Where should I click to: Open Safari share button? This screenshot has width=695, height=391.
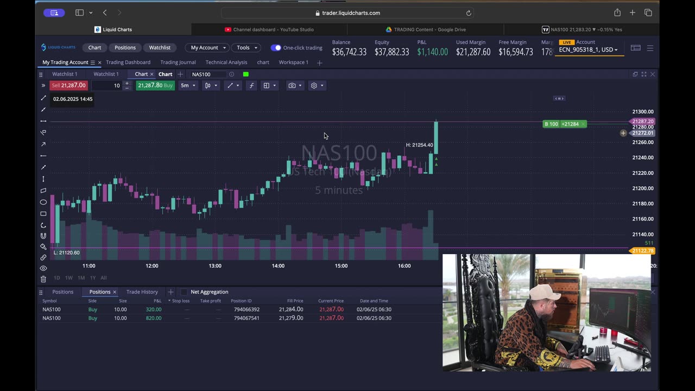pos(617,12)
